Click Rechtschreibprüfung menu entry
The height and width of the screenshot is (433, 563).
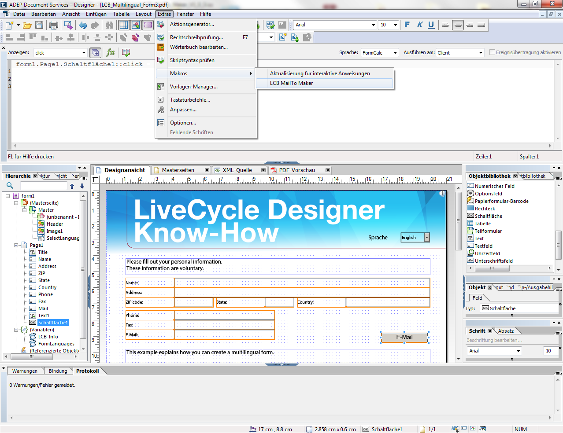206,37
